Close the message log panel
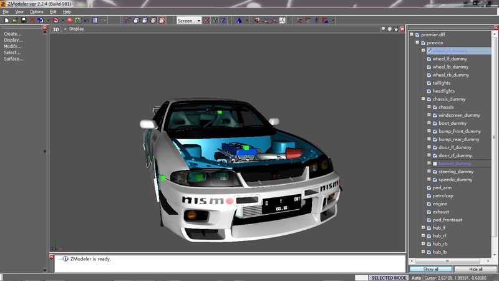Image resolution: width=499 pixels, height=281 pixels. [x=52, y=257]
